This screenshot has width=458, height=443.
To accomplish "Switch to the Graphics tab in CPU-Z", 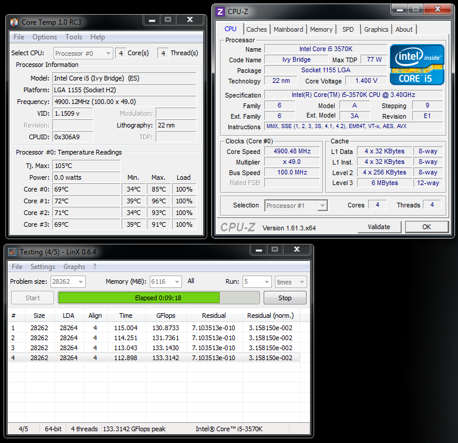I will (x=376, y=29).
